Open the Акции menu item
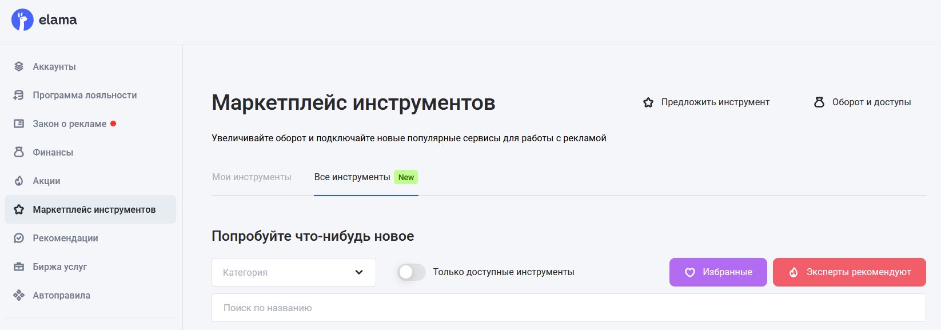Viewport: 941px width, 330px height. (90, 181)
